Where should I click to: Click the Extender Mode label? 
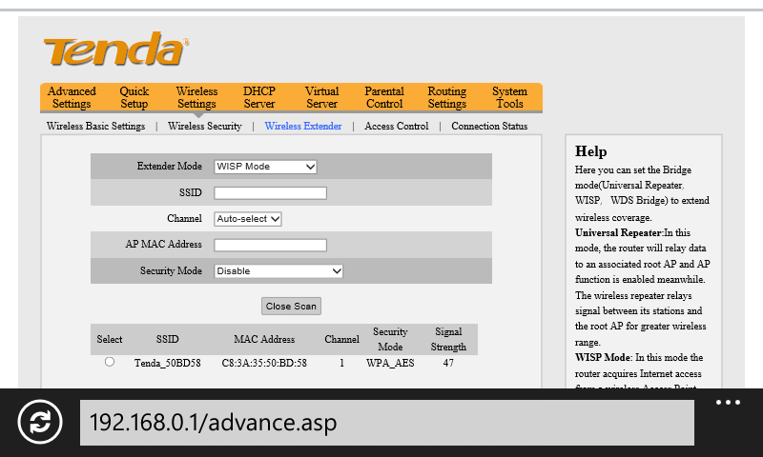170,166
